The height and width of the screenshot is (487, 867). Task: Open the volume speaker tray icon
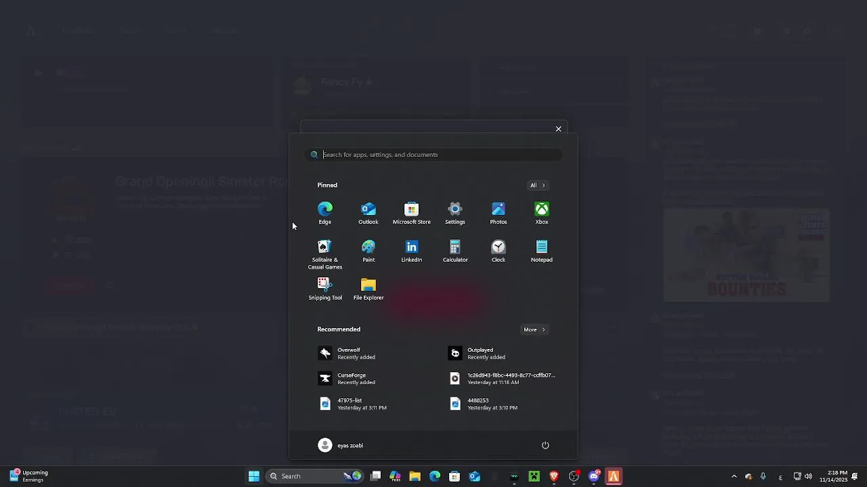click(x=808, y=476)
